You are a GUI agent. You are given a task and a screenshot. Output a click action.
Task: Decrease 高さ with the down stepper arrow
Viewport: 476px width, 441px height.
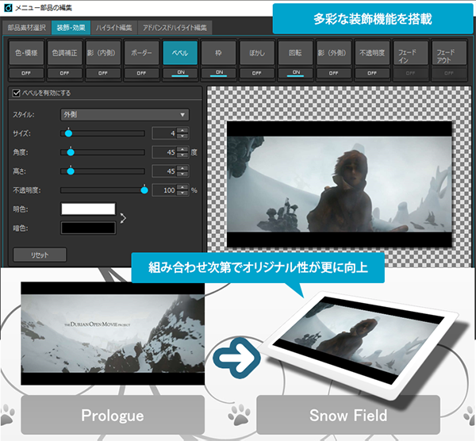click(182, 174)
